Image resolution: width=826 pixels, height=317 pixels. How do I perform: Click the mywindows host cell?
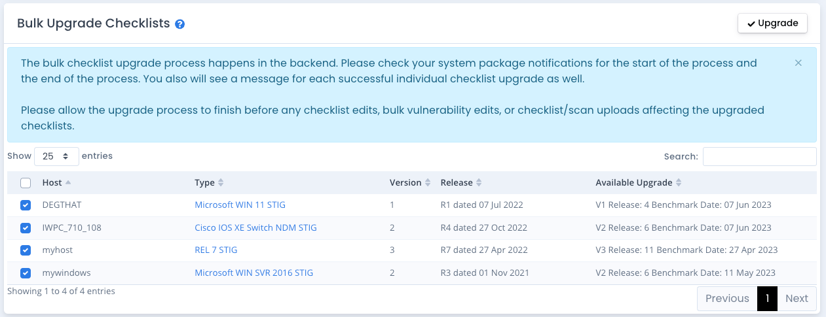[x=66, y=273]
